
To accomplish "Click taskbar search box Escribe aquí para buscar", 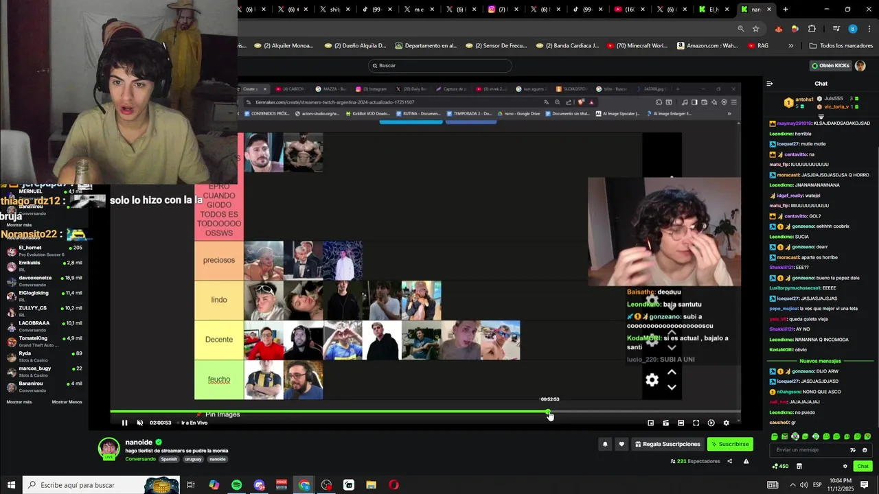I will [x=101, y=485].
